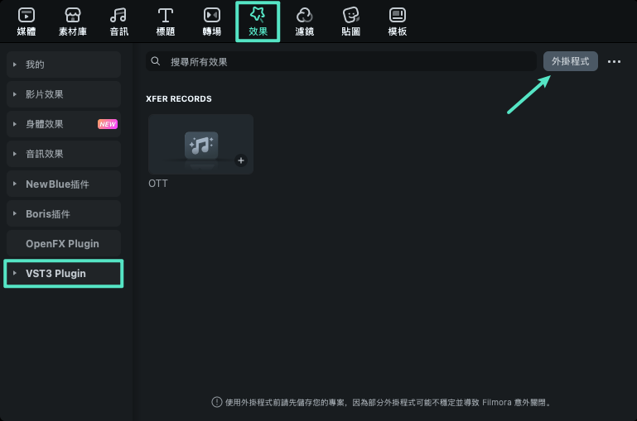The height and width of the screenshot is (421, 637).
Task: Open the three-dot more options menu
Action: (614, 62)
